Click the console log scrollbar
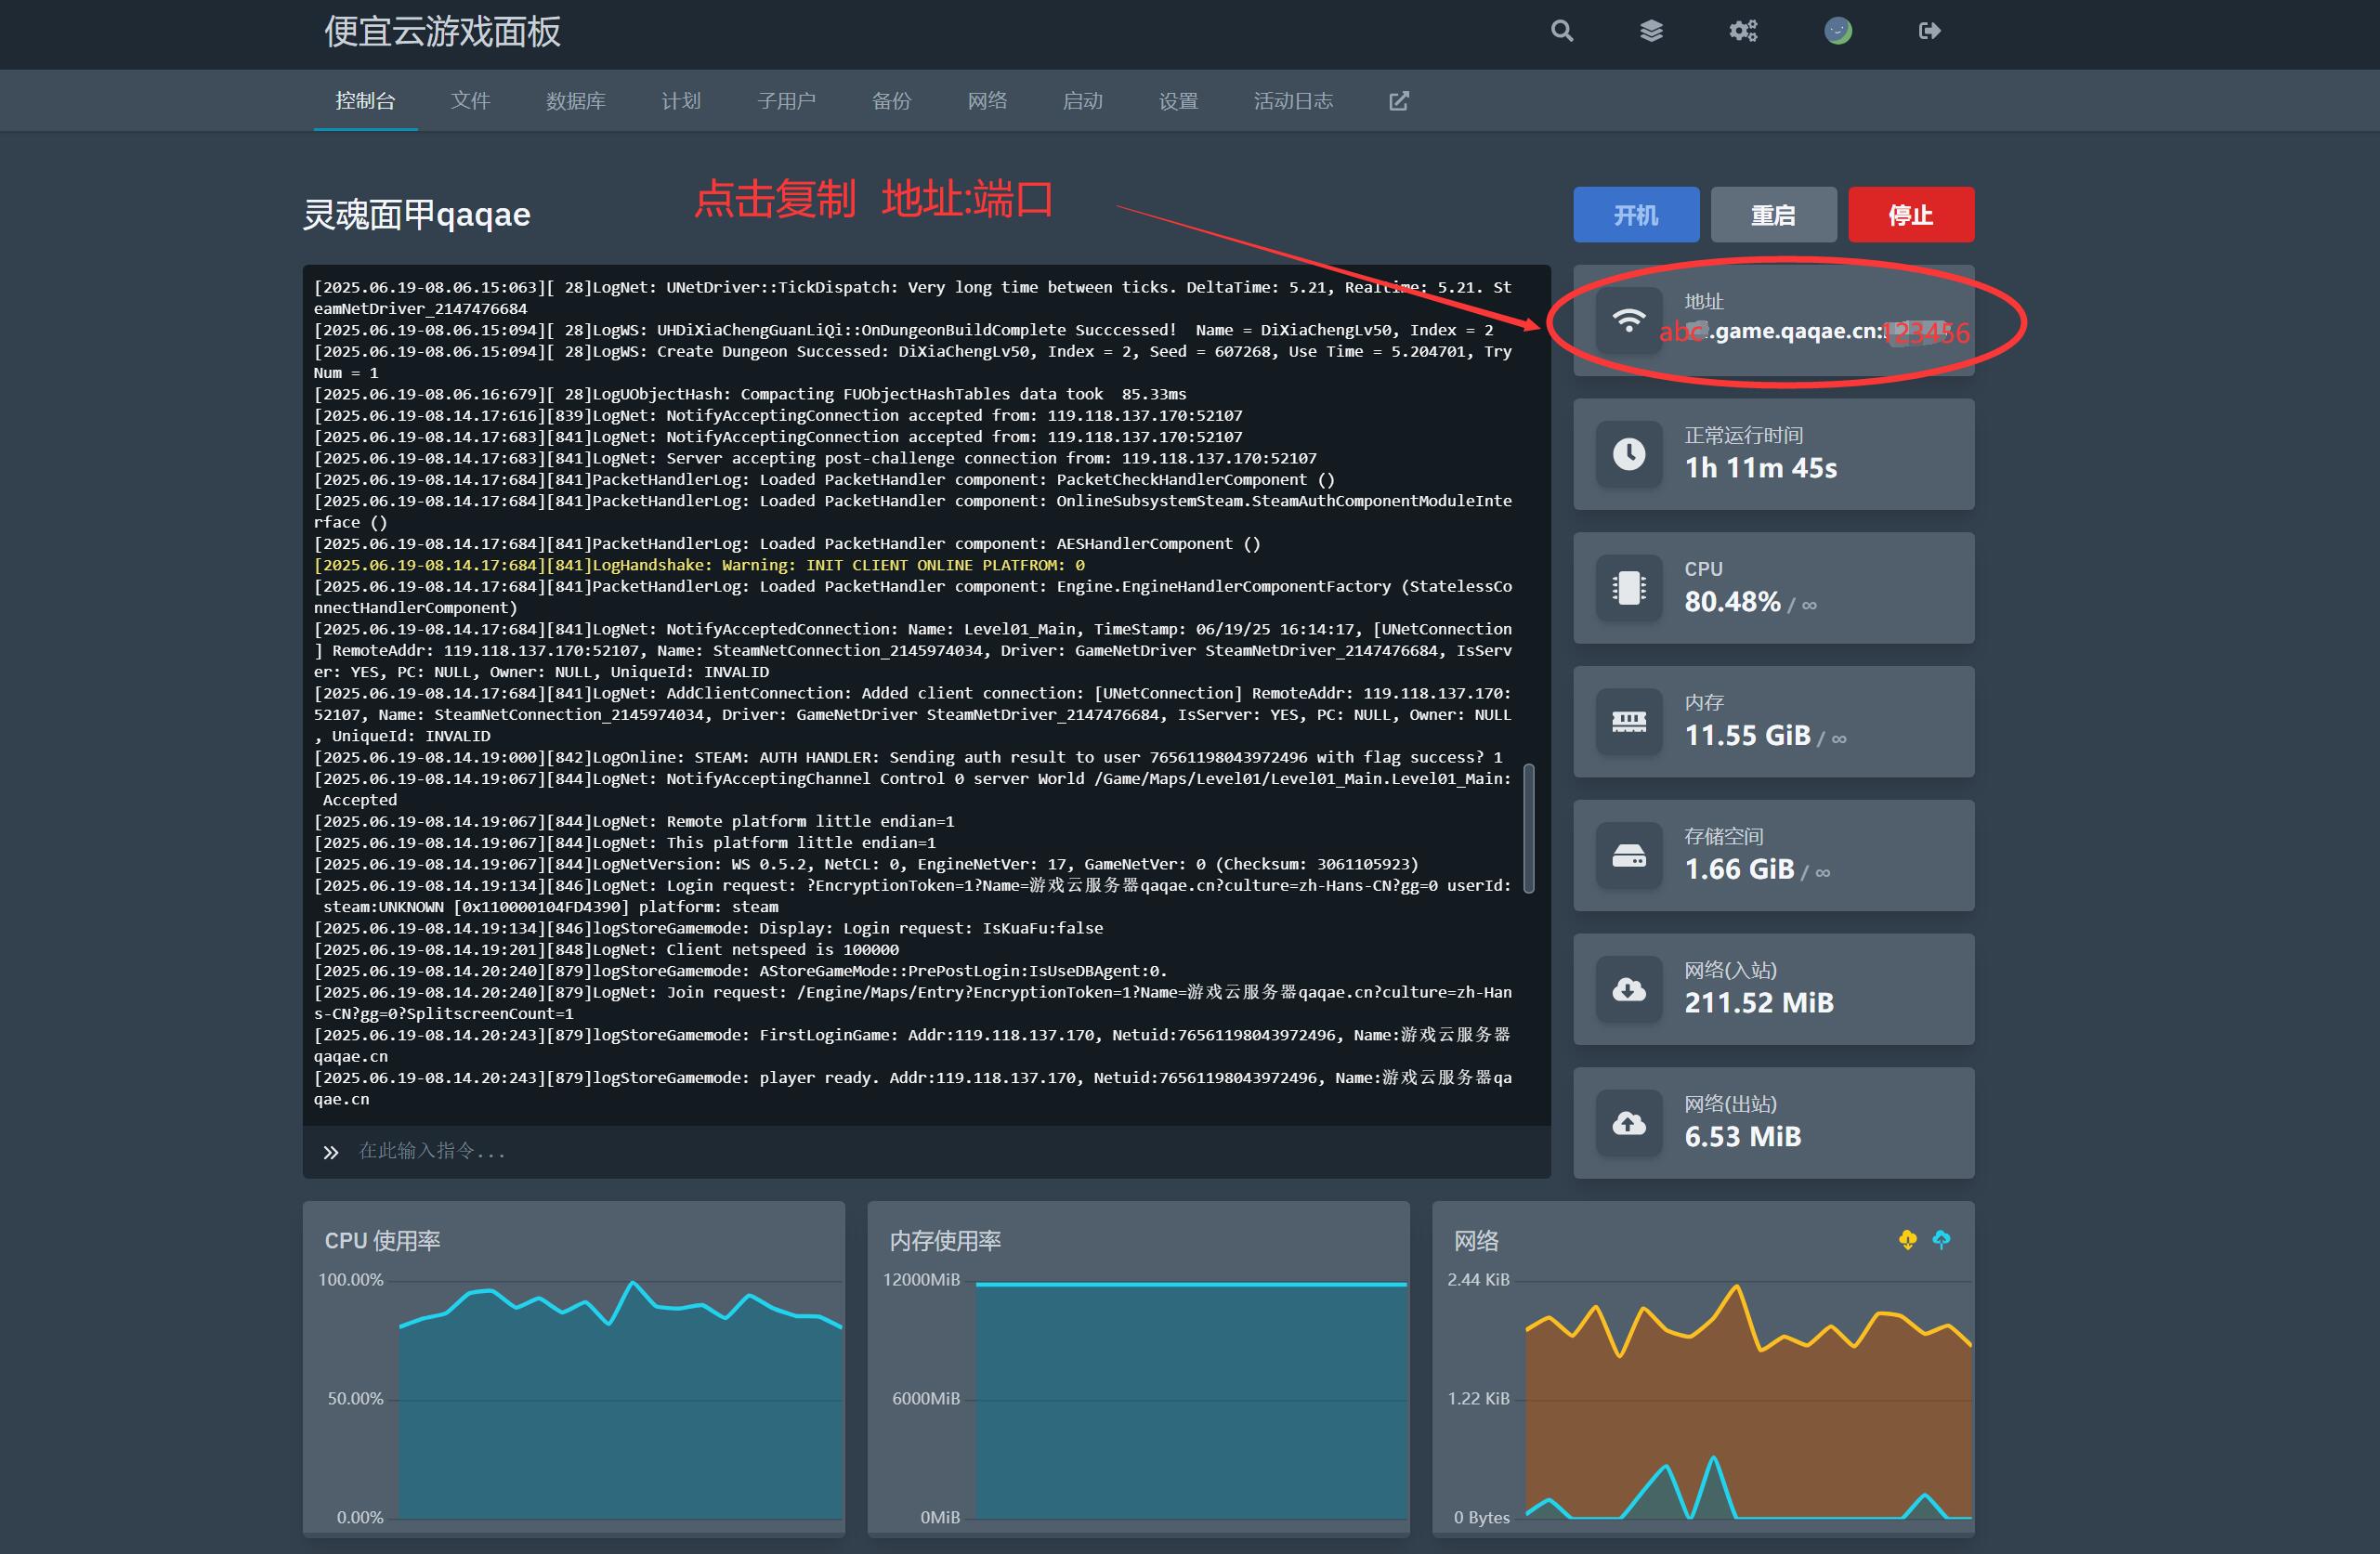 pyautogui.click(x=1529, y=828)
